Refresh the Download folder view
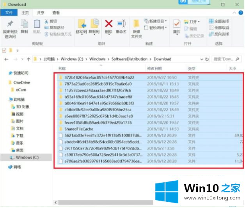 click(207, 59)
